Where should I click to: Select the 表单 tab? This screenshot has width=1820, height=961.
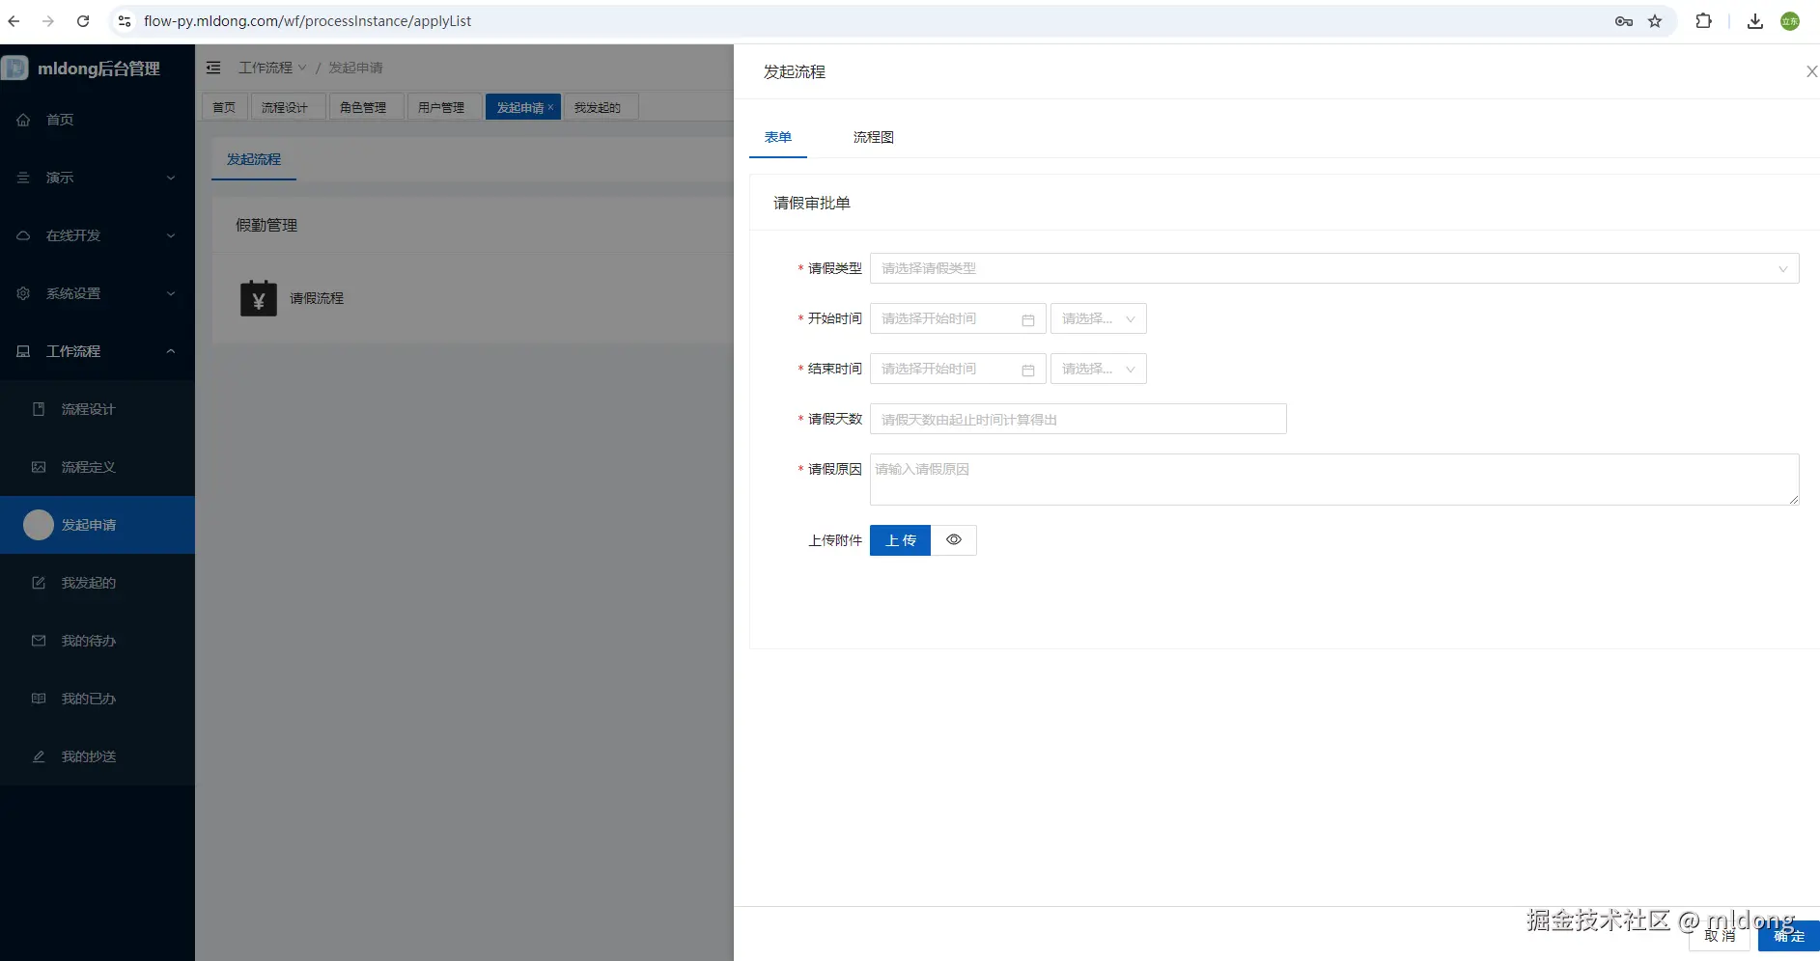click(778, 137)
